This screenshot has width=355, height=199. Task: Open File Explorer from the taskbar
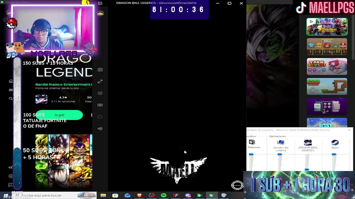pos(103,195)
